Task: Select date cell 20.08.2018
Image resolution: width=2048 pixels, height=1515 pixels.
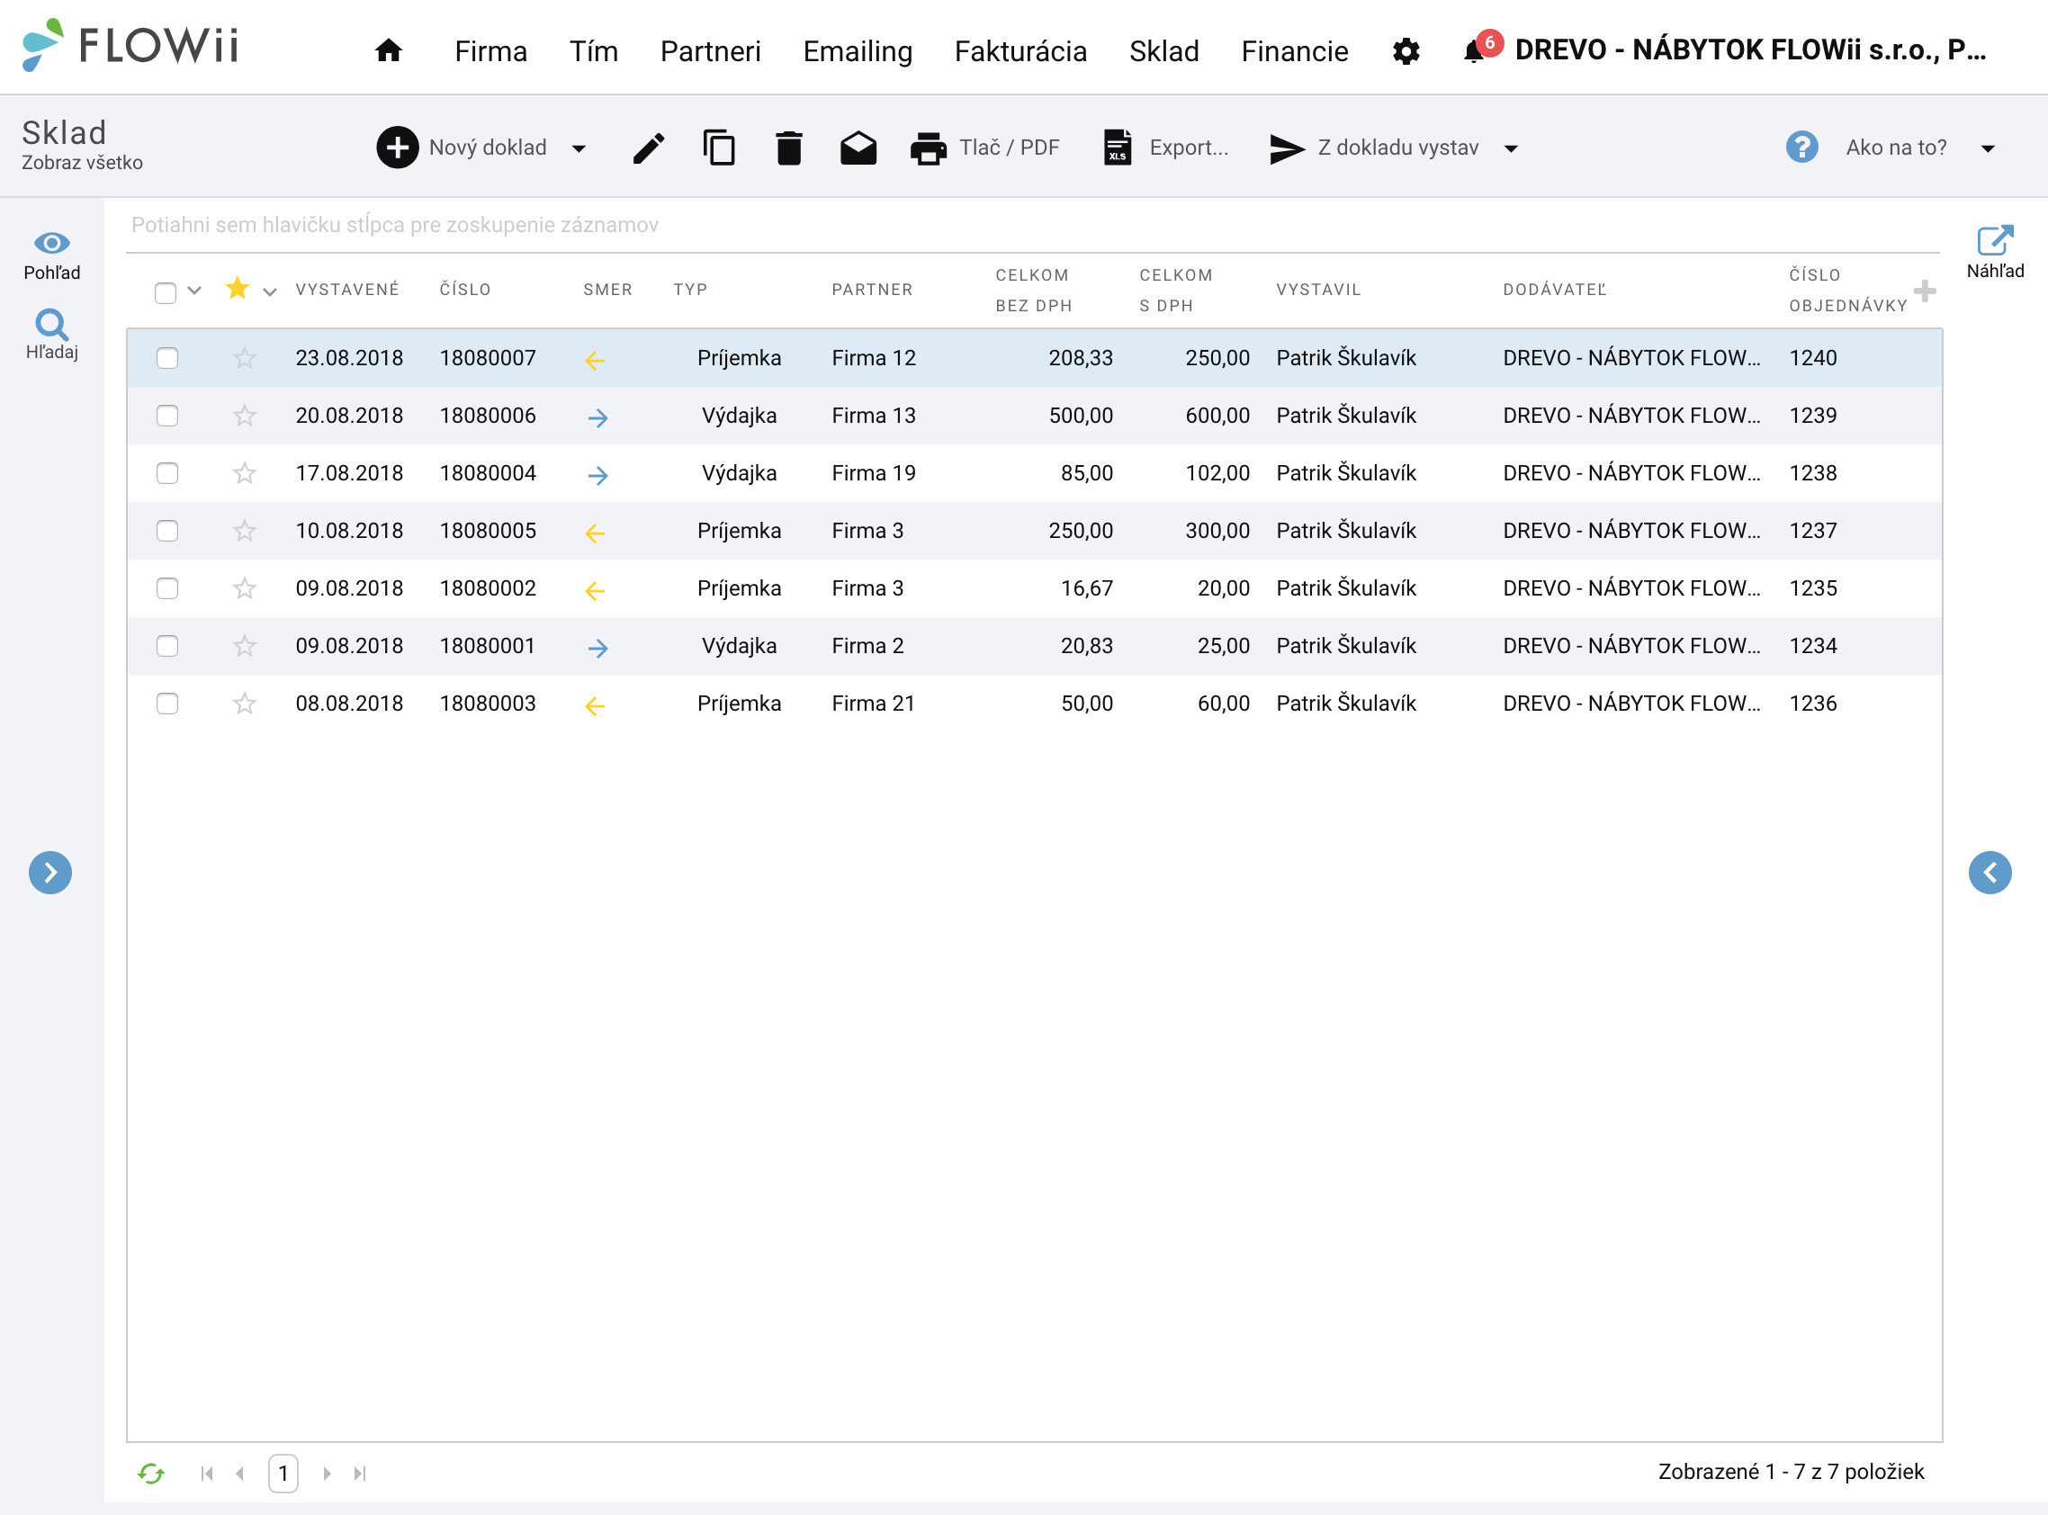Action: coord(349,416)
